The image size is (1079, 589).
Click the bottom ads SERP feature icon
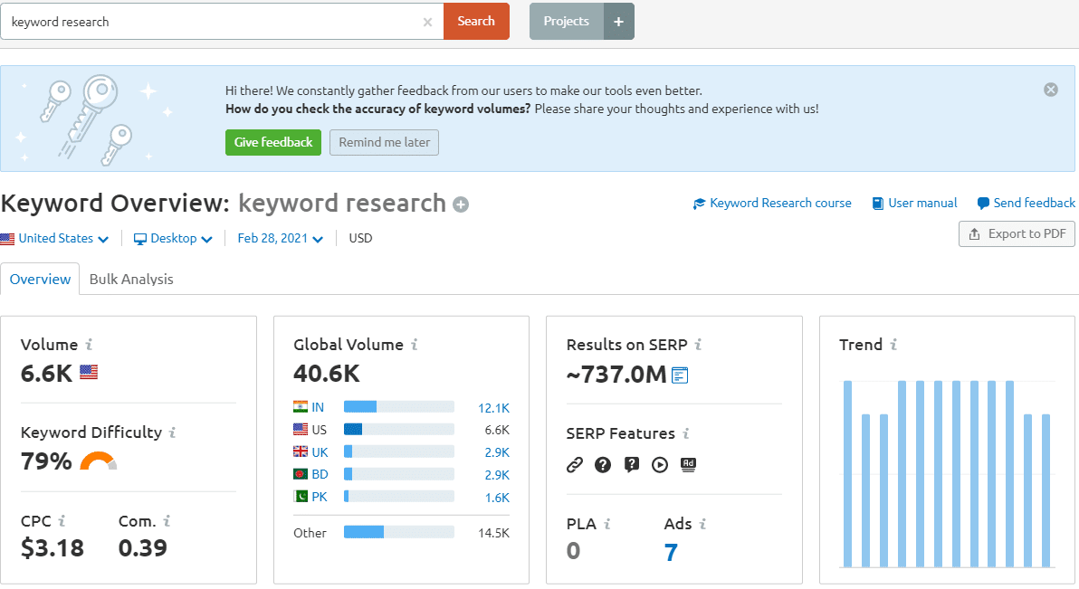(x=688, y=465)
